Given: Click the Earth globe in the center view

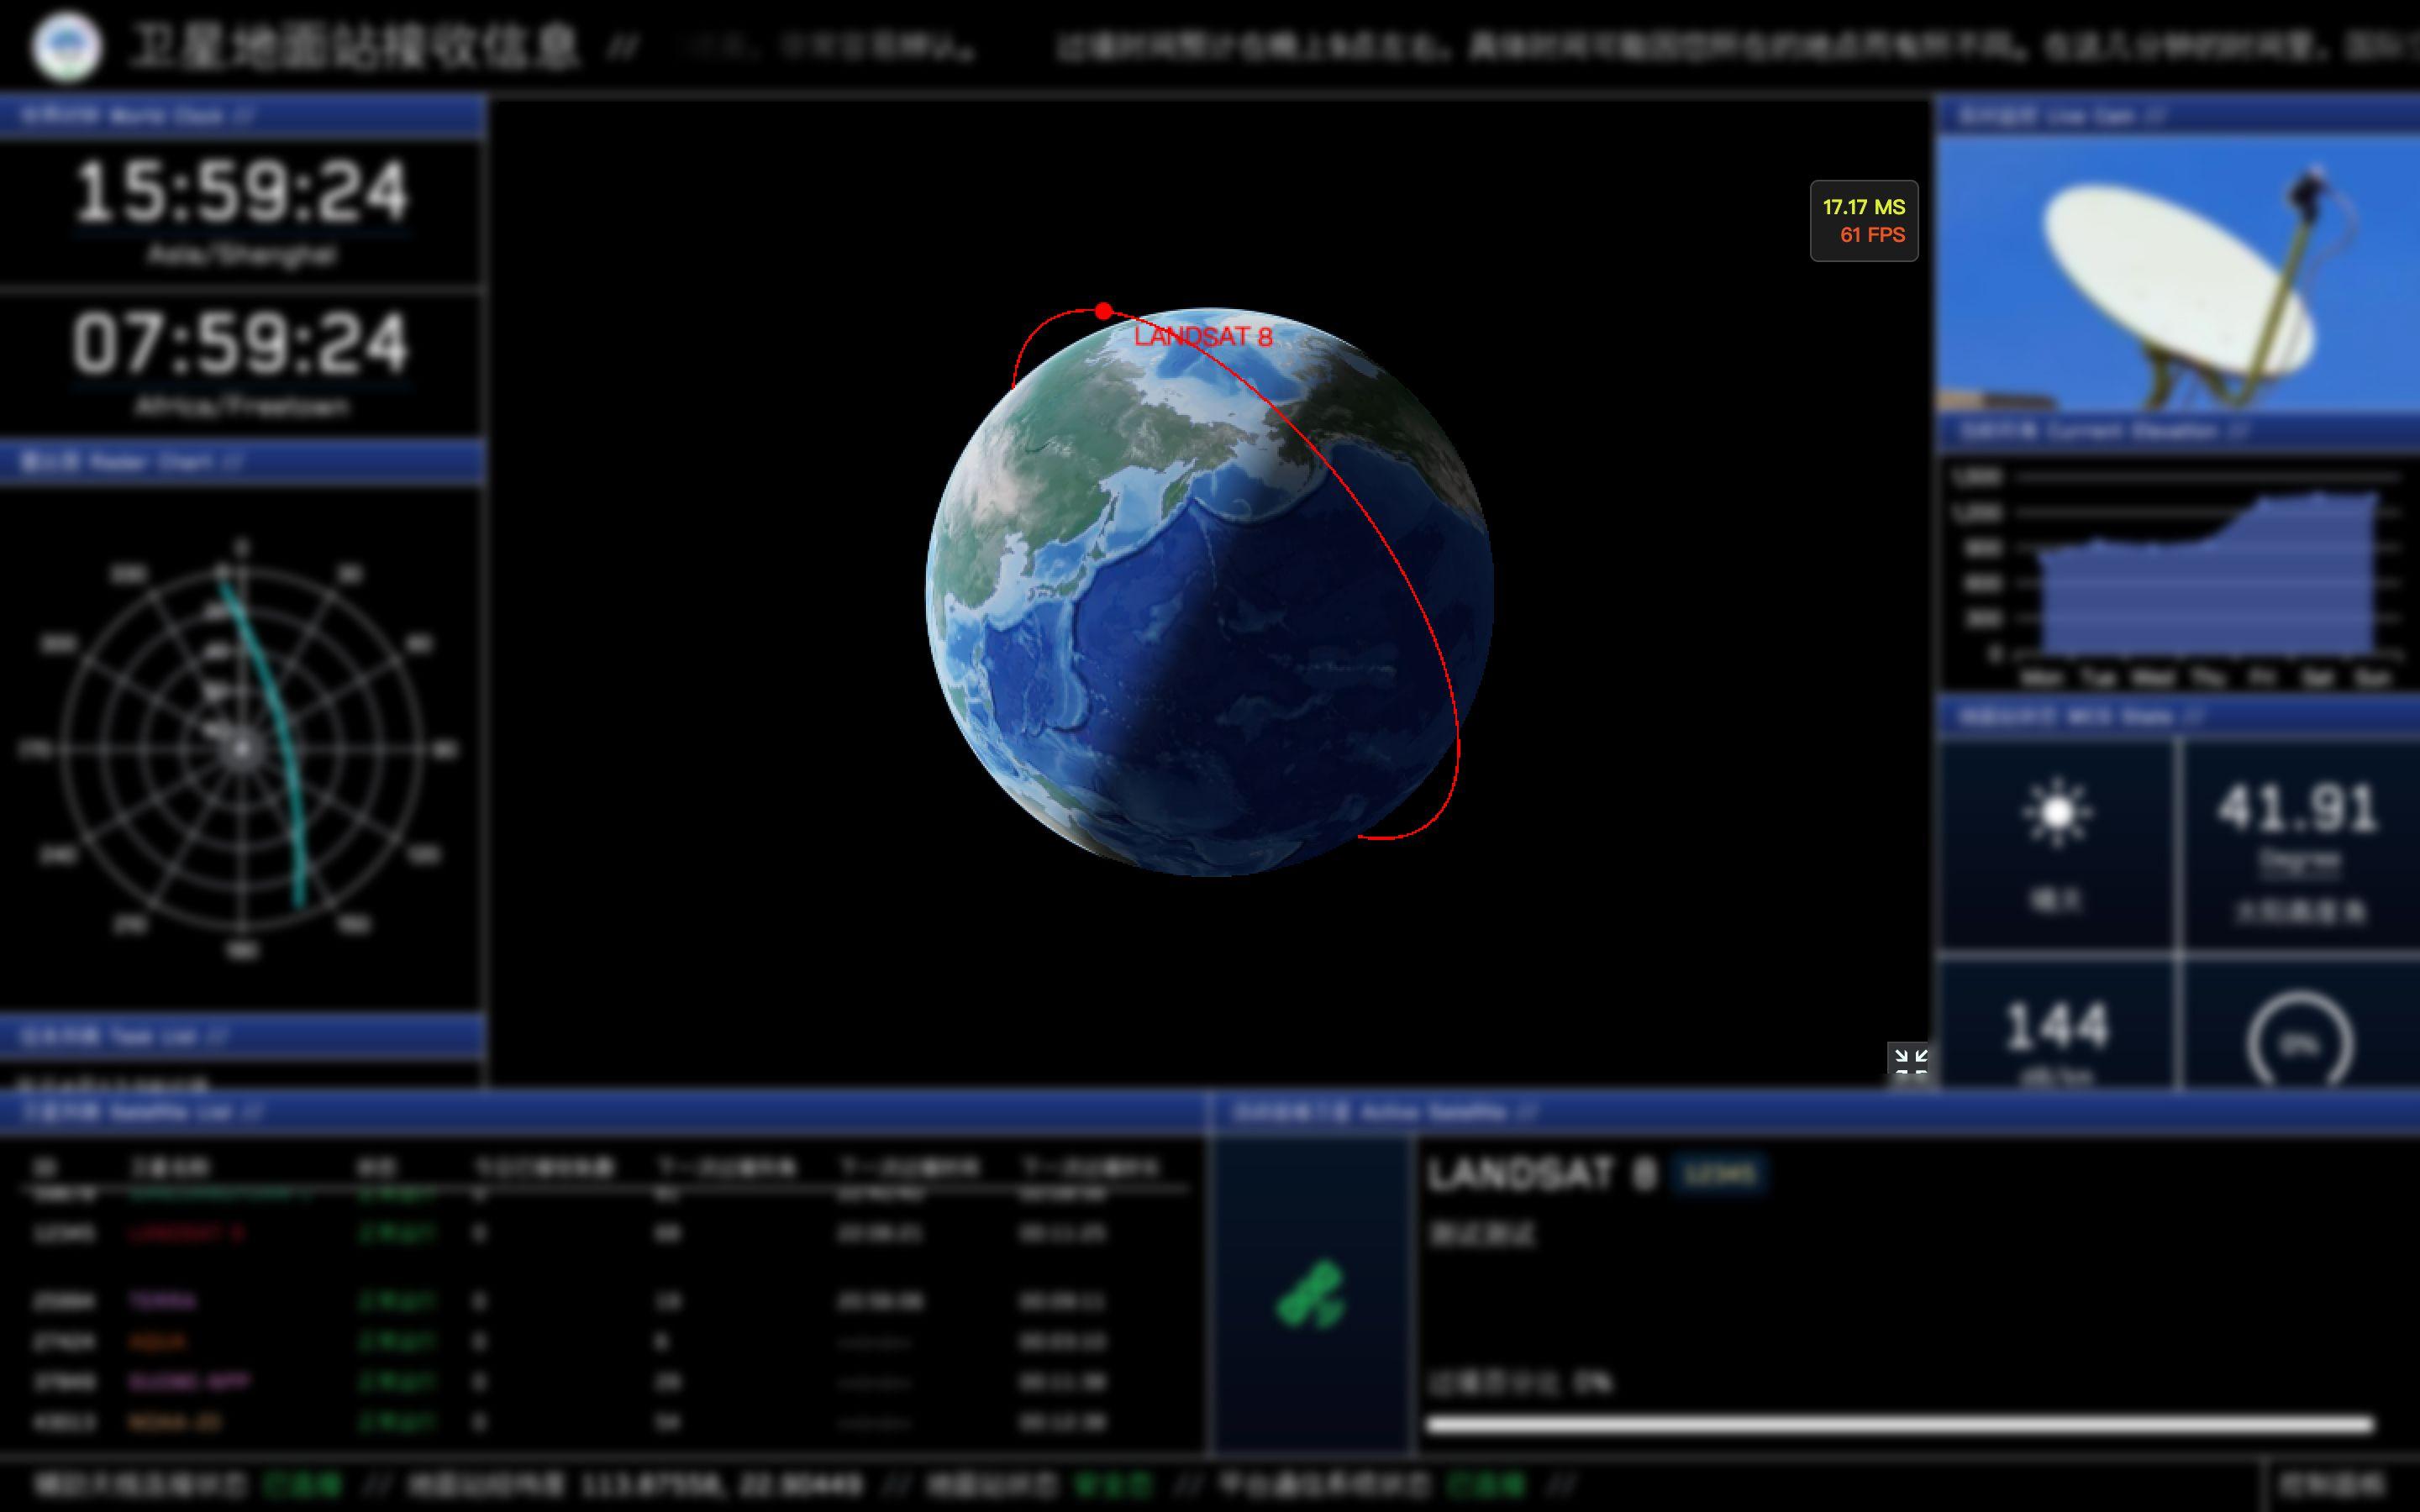Looking at the screenshot, I should 1210,592.
